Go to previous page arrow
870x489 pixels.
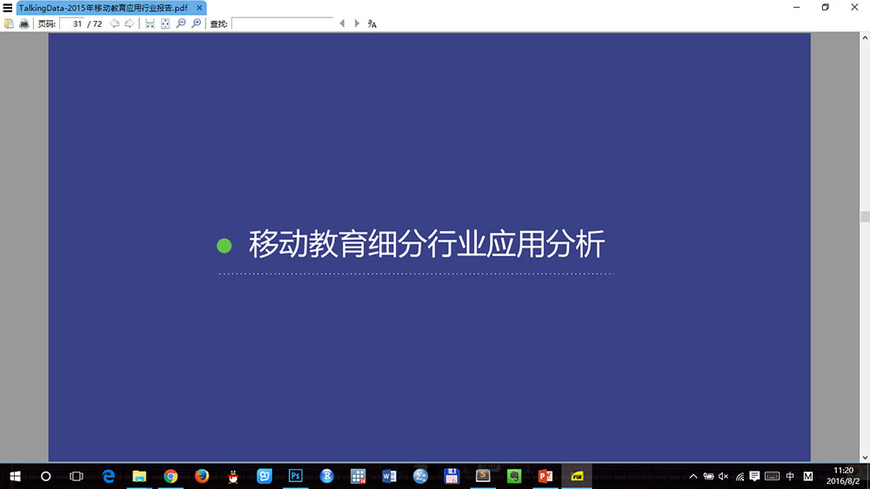[x=114, y=23]
